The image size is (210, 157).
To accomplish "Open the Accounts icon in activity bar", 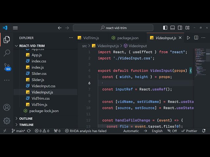I will pyautogui.click(x=7, y=107).
